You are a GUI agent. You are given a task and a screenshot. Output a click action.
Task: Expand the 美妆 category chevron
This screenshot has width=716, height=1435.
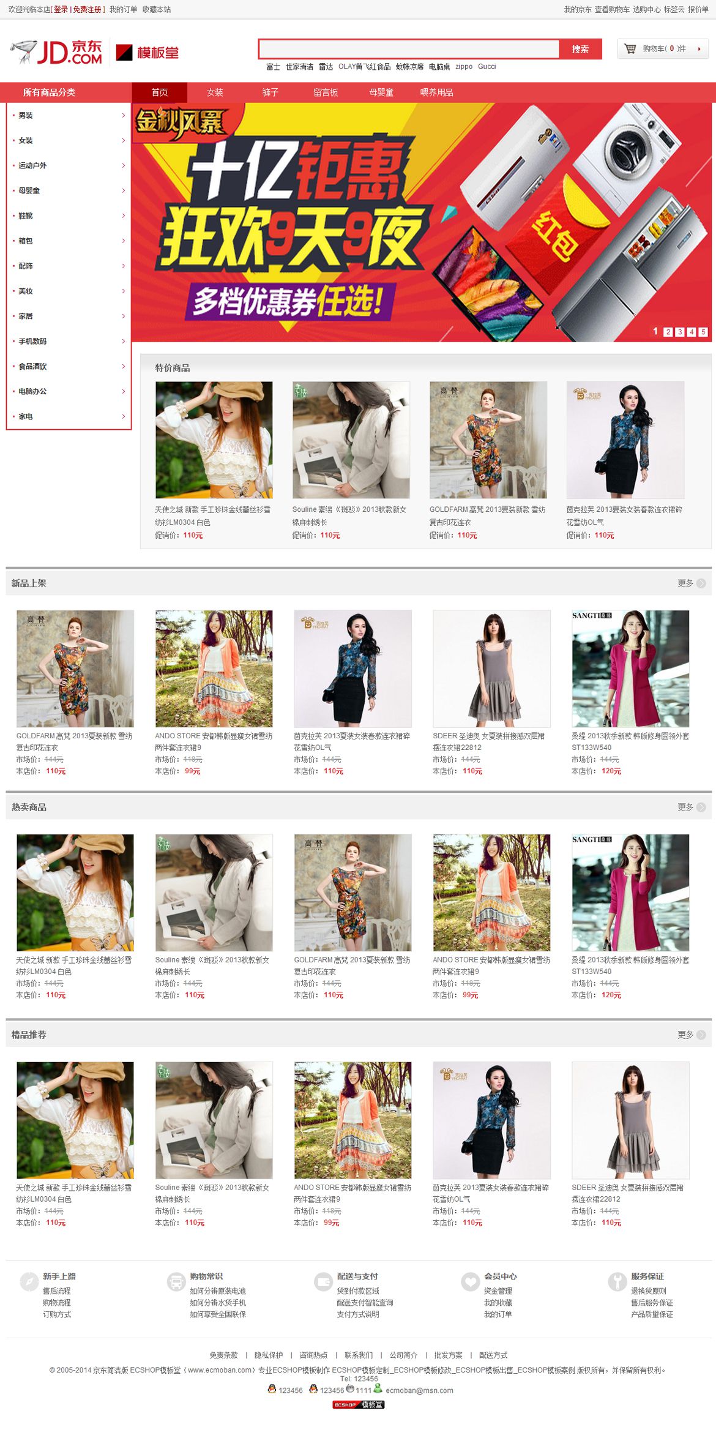(x=123, y=291)
